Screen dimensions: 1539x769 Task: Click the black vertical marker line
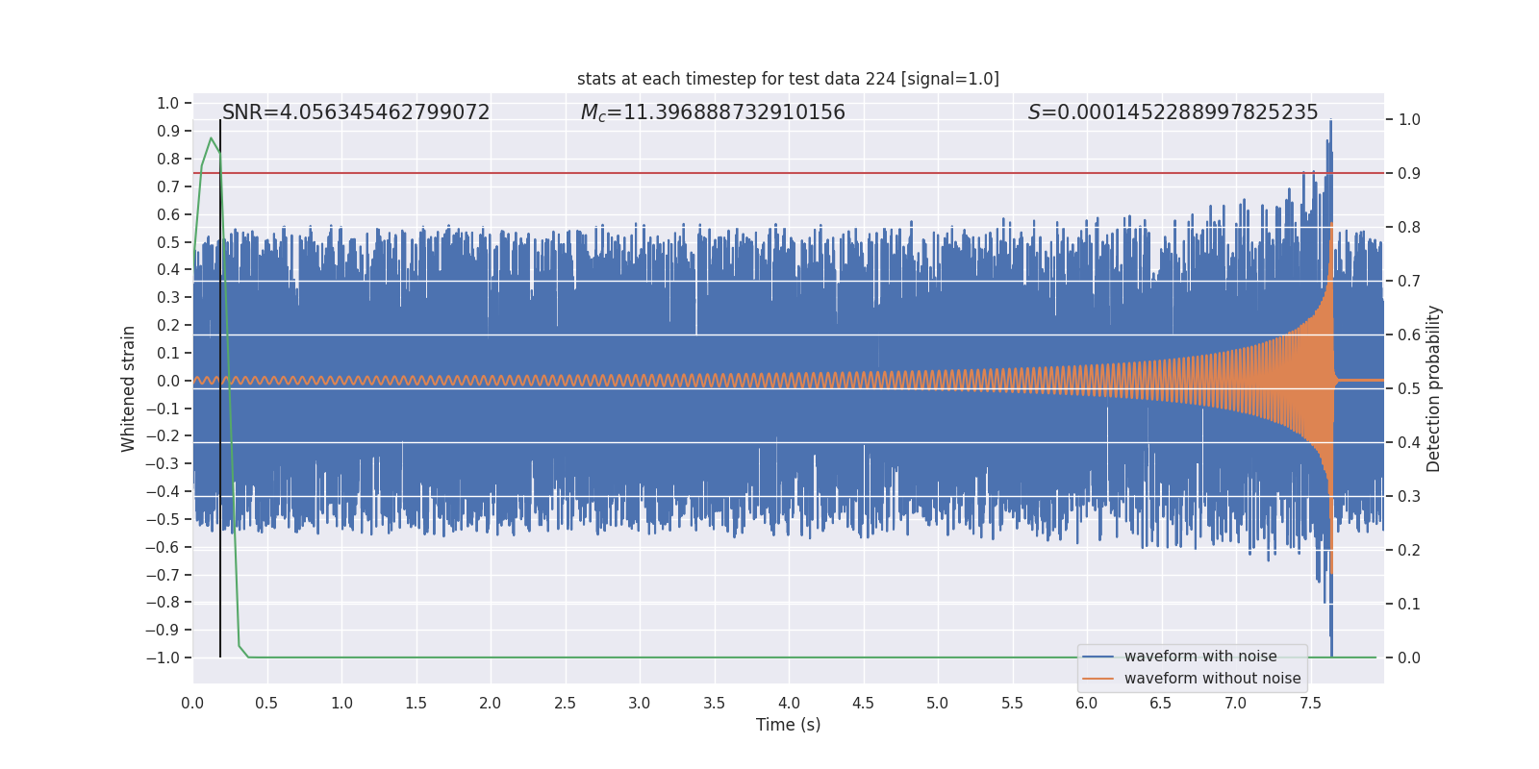[x=220, y=577]
